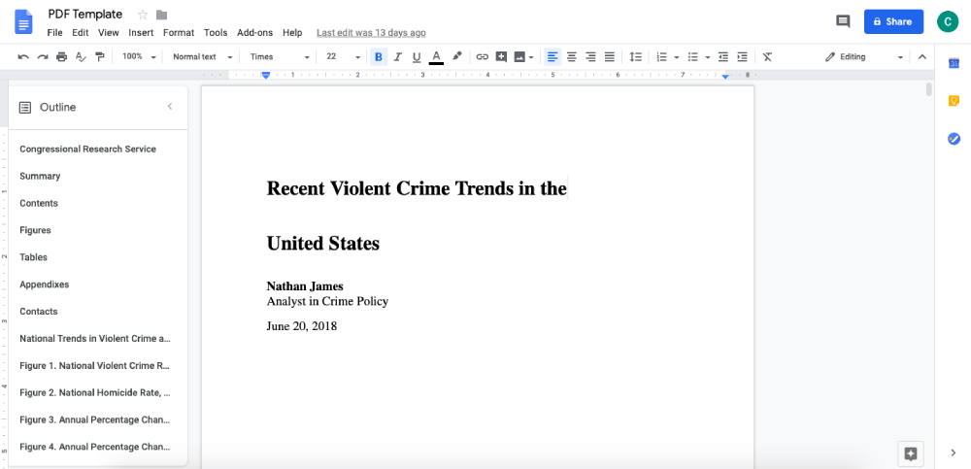
Task: Click the blue Share button
Action: (892, 21)
